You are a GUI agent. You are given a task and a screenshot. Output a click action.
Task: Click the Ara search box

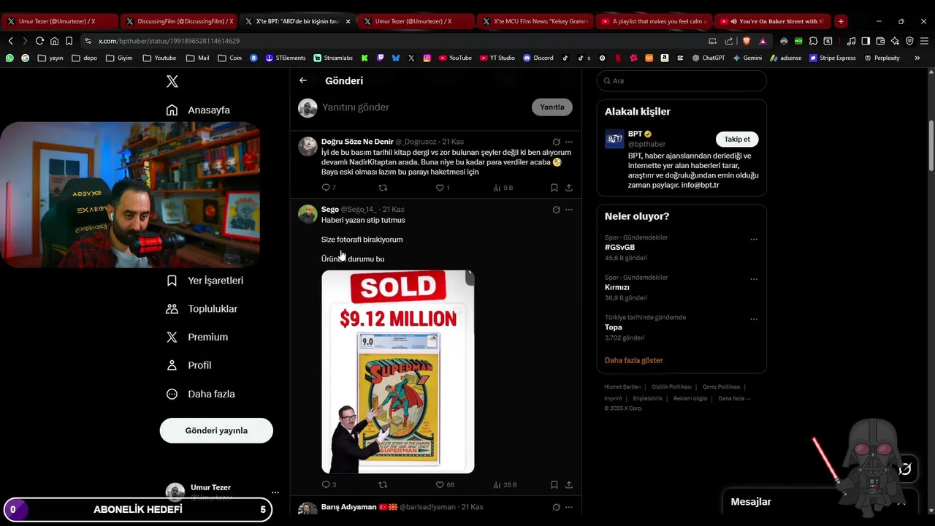coord(682,81)
